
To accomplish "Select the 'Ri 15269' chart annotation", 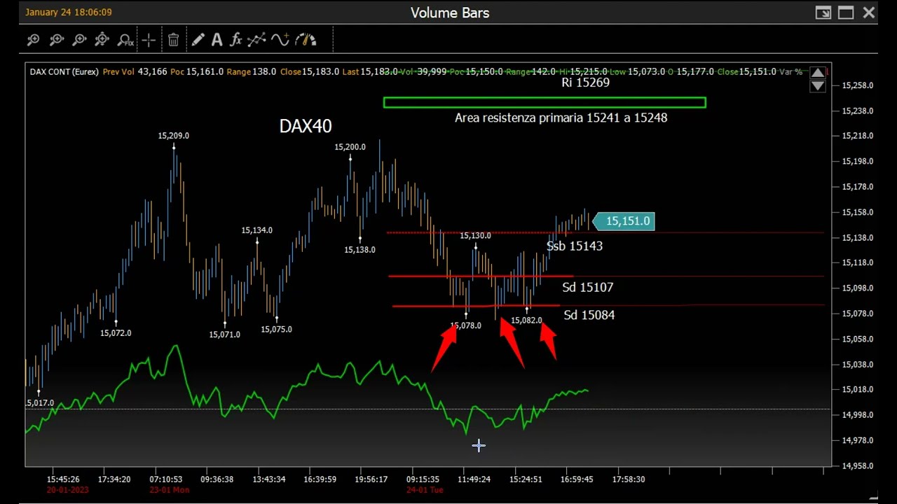I will [585, 83].
